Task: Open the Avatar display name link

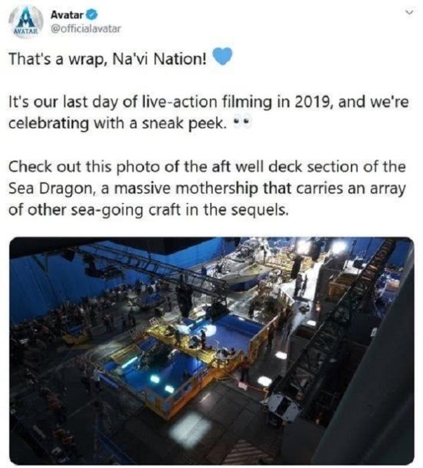Action: (67, 14)
